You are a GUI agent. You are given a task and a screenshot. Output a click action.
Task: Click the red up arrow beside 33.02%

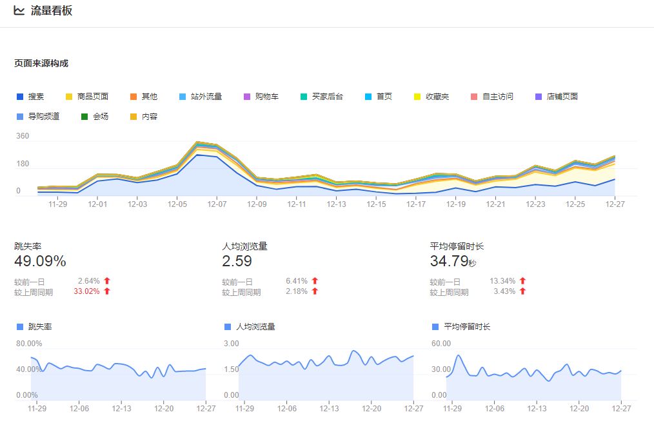pos(107,291)
